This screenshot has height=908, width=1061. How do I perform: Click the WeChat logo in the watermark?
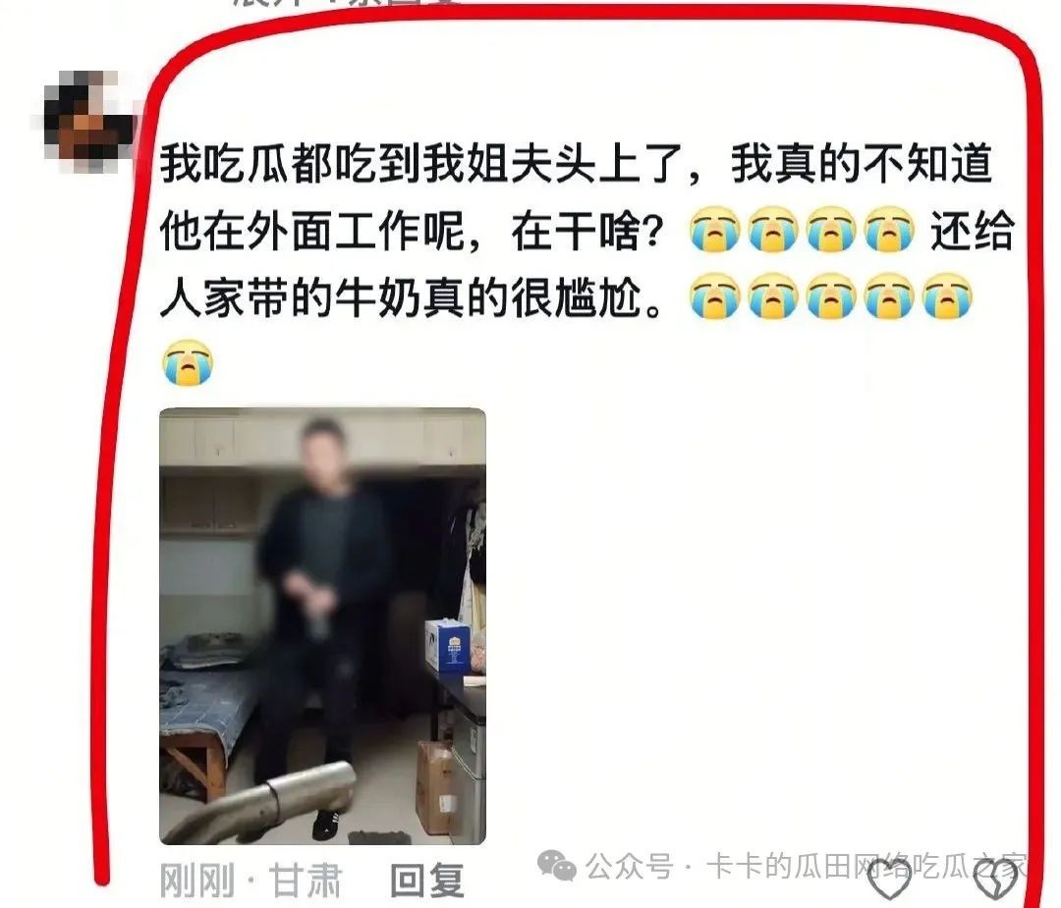tap(557, 866)
